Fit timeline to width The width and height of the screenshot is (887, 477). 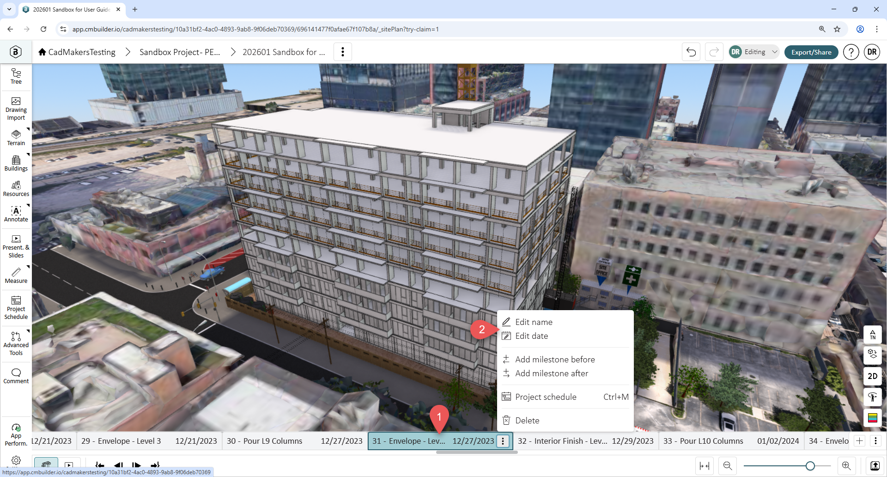coord(705,466)
